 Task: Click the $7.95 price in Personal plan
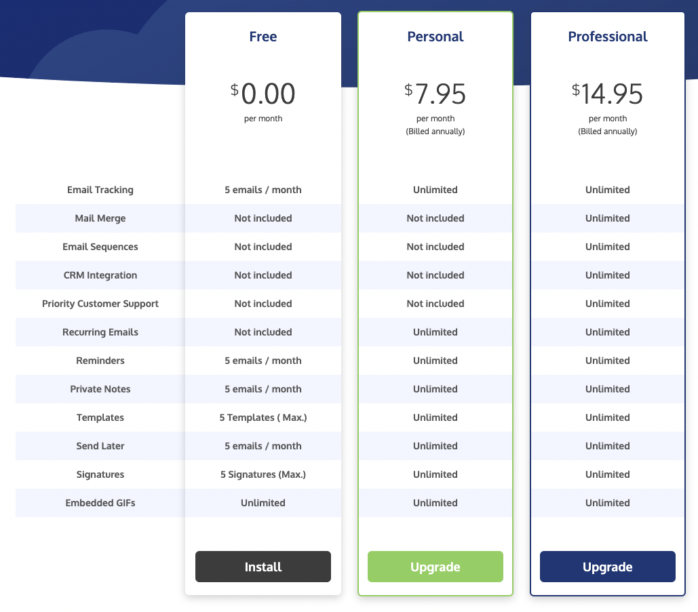pyautogui.click(x=435, y=94)
